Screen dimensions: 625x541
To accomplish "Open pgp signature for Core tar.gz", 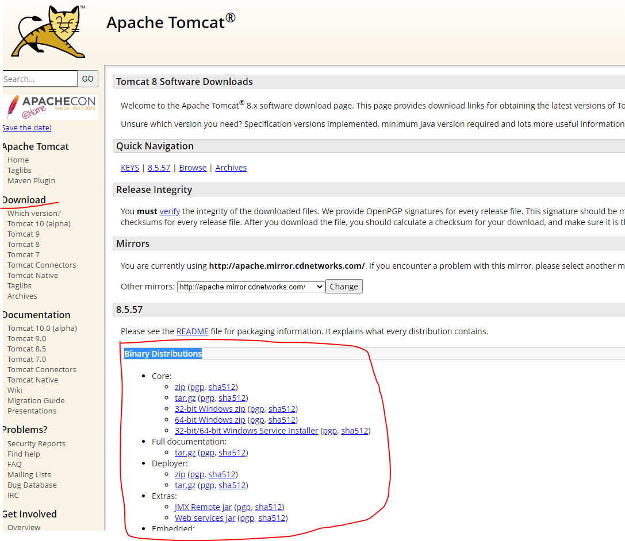I will (207, 398).
